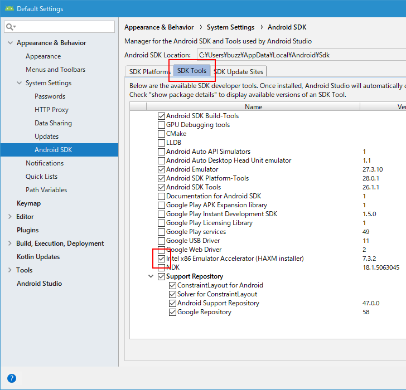
Task: Click version 27.3.10 cell
Action: point(373,169)
